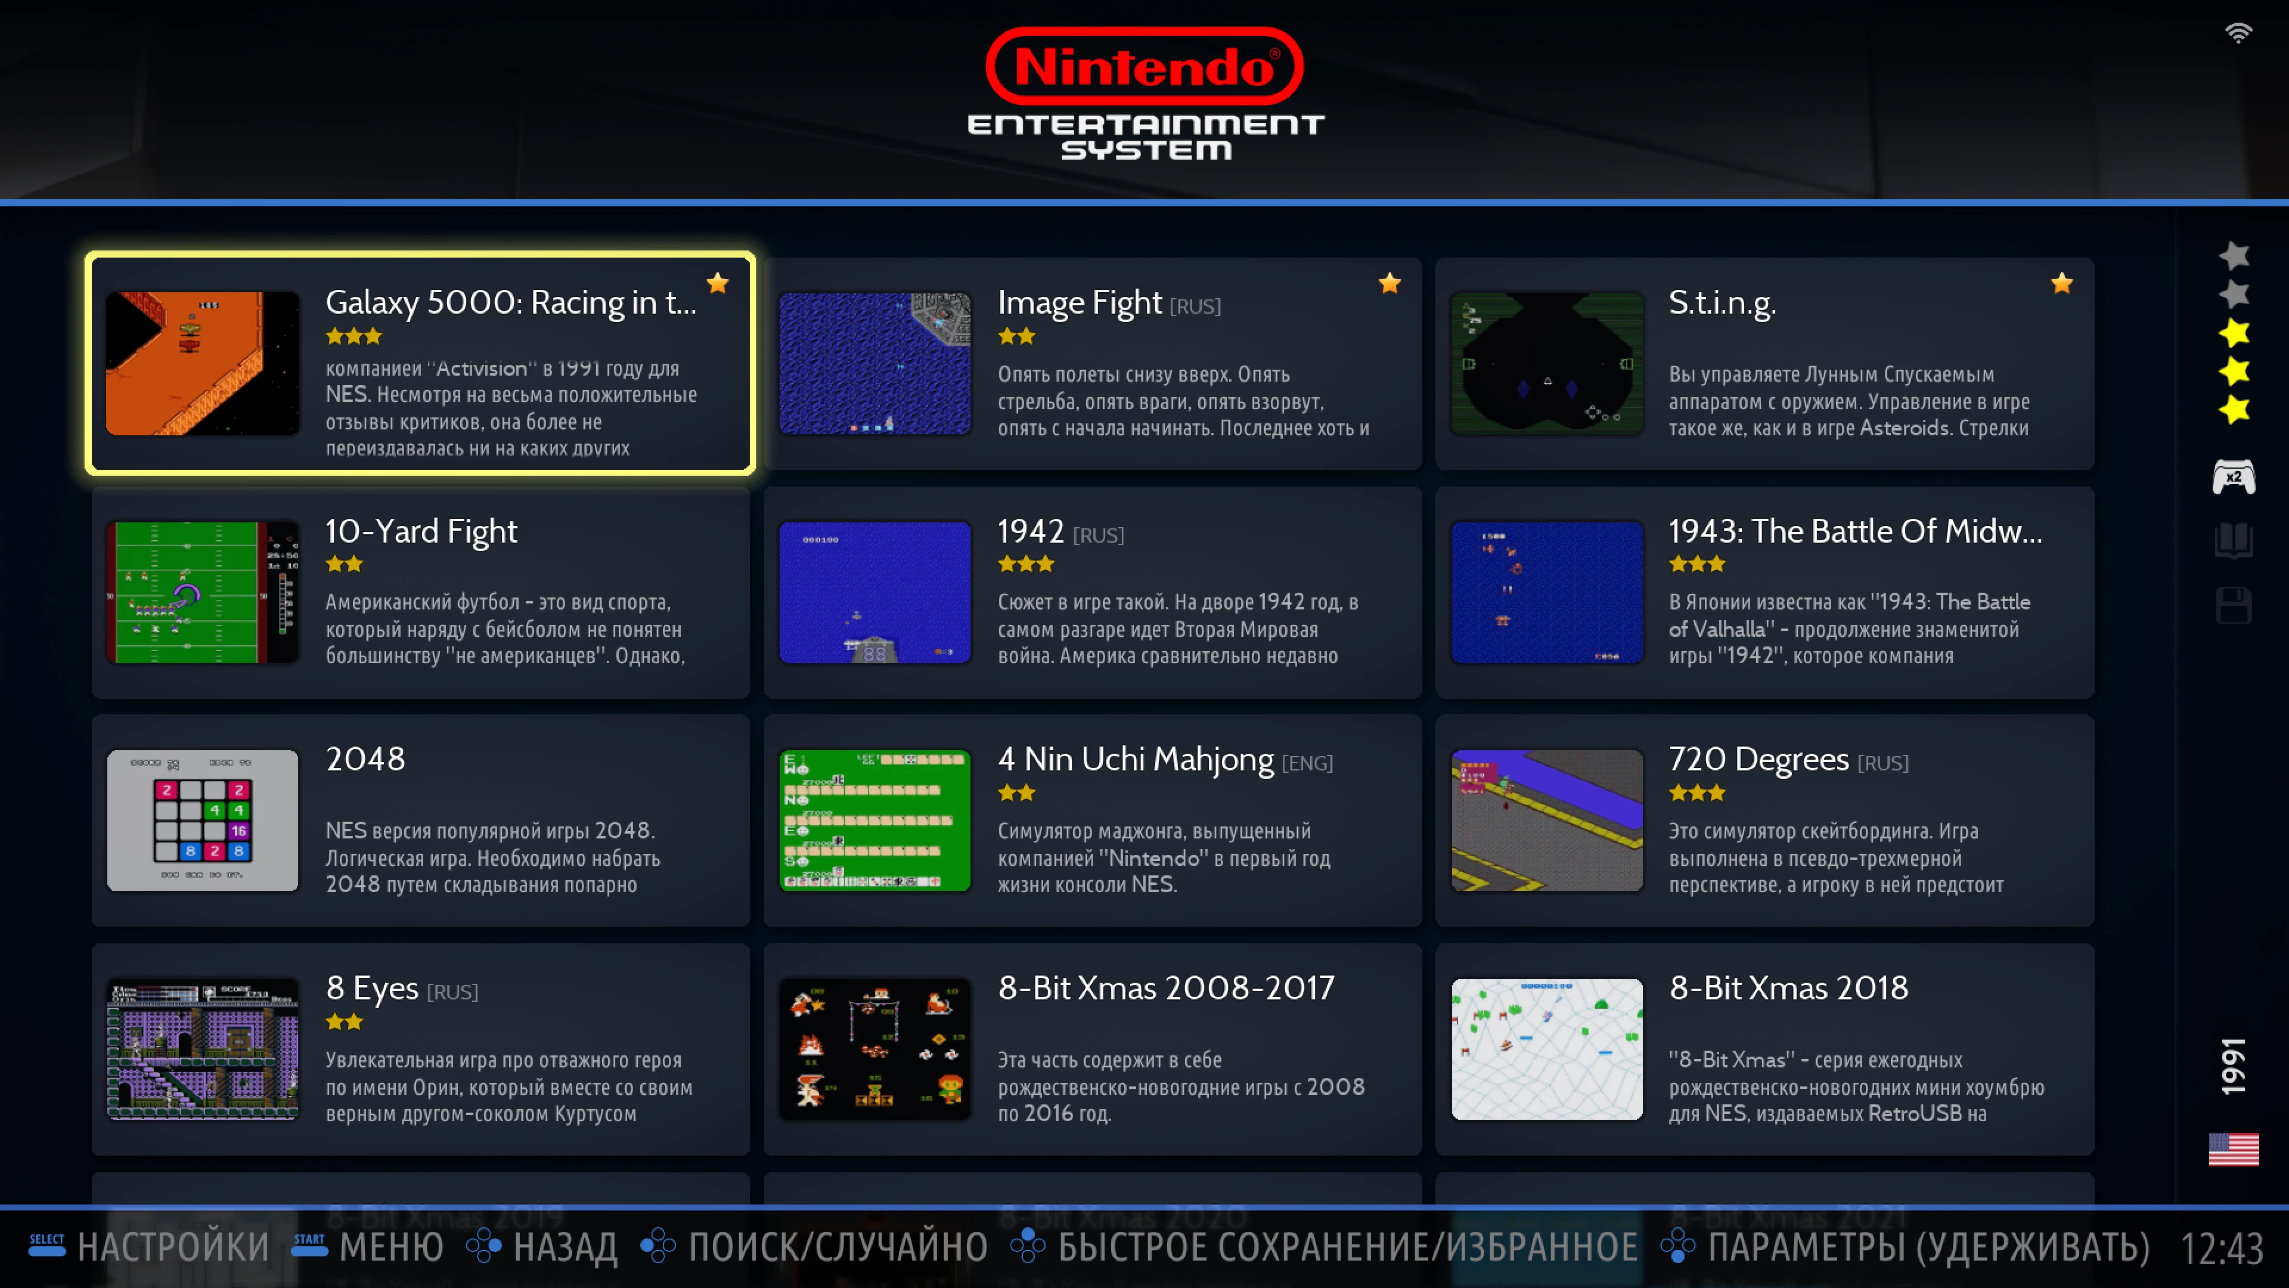Click the 2048 description text

493,857
